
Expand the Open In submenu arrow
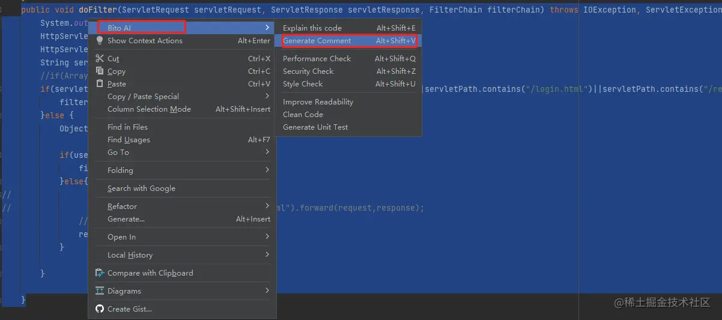(267, 237)
